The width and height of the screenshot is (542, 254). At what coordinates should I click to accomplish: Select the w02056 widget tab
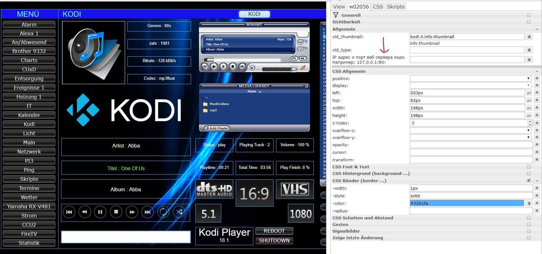pos(359,7)
